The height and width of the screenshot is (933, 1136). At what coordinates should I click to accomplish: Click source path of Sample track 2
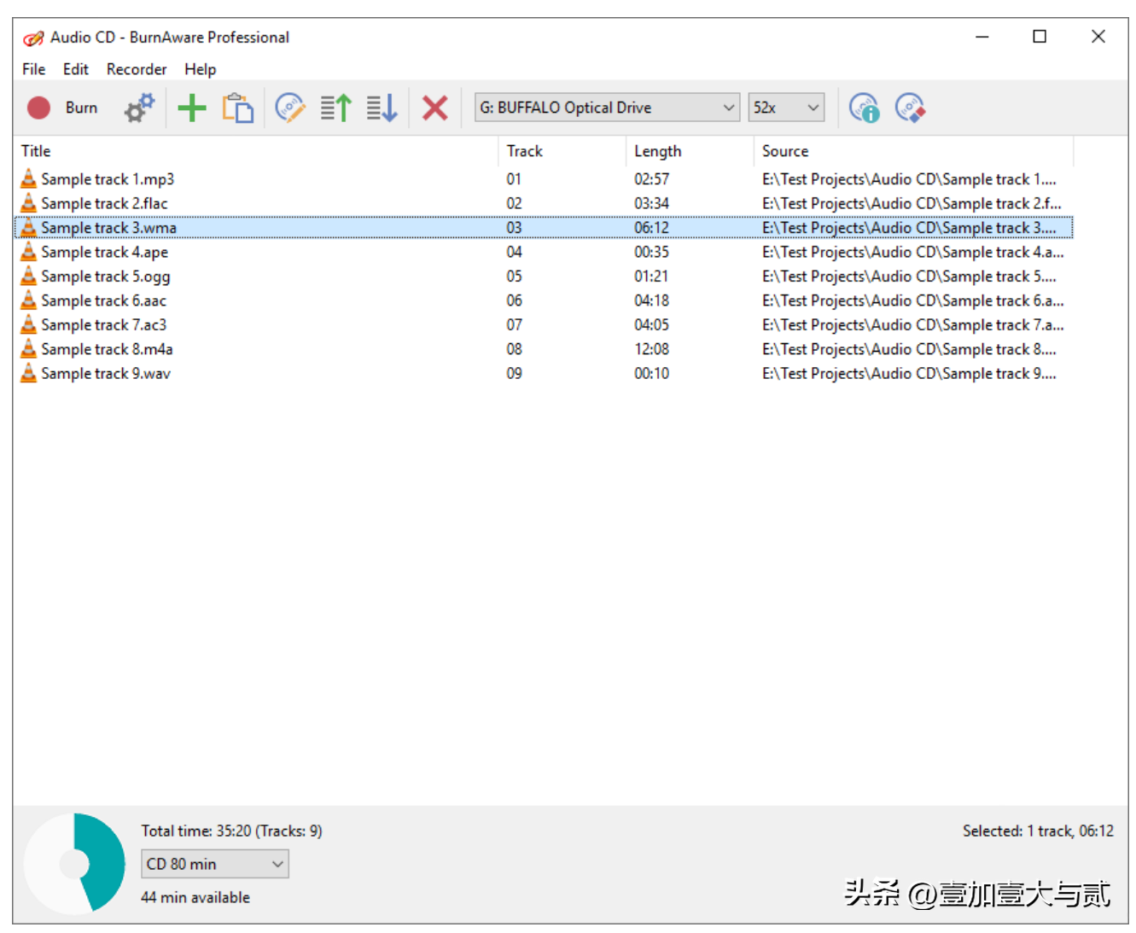[912, 203]
